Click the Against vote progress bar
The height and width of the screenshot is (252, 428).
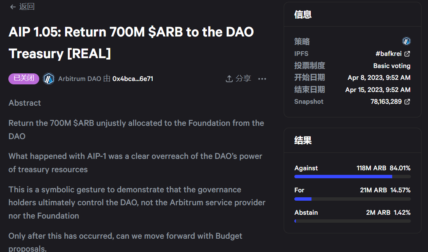(x=352, y=176)
